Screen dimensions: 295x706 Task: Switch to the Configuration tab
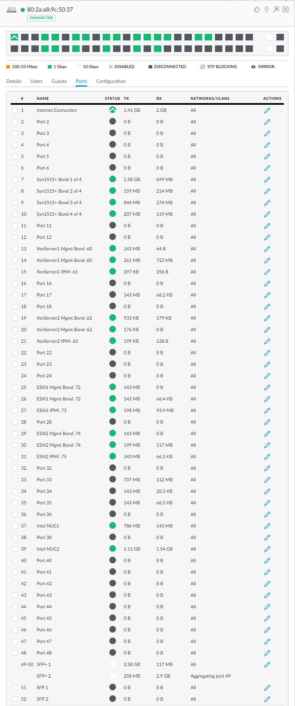click(111, 81)
